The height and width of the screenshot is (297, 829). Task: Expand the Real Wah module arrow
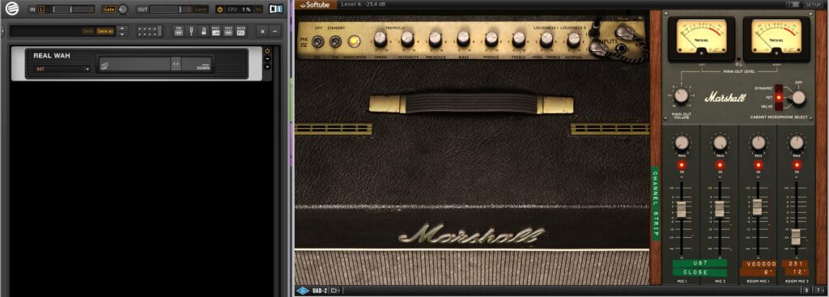(x=267, y=67)
